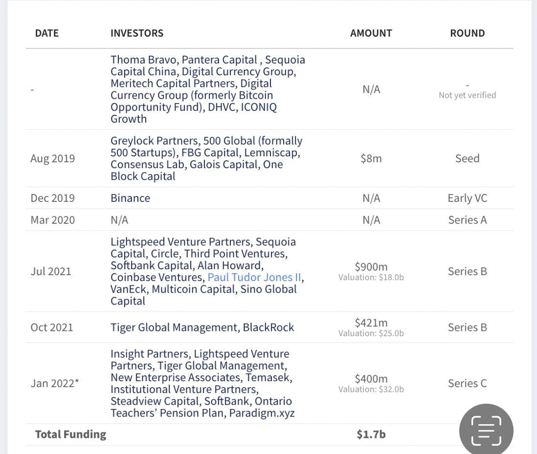Click the Aug 2019 date cell
Image resolution: width=537 pixels, height=454 pixels.
53,158
